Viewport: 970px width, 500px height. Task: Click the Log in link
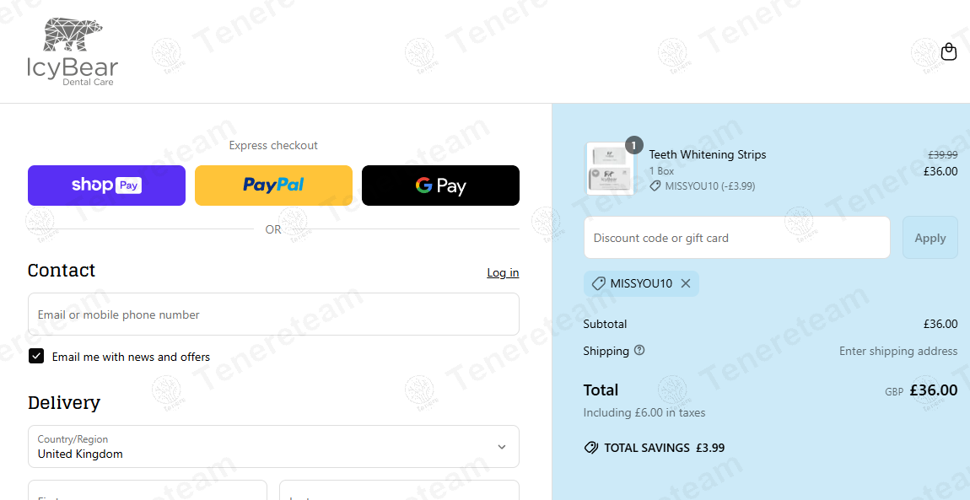coord(503,272)
